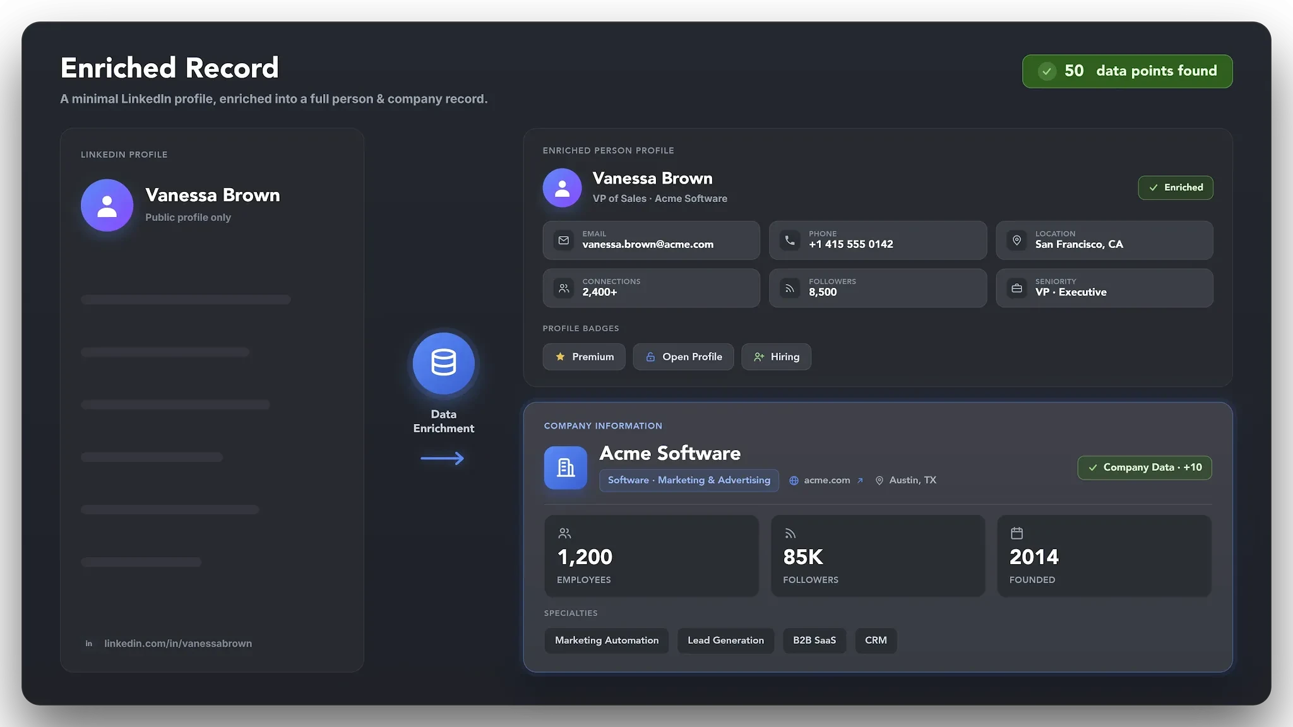Click the green checkmark in data points badge
The height and width of the screenshot is (727, 1293).
point(1047,71)
